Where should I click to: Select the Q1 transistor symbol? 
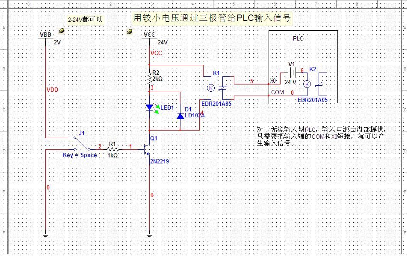point(148,149)
